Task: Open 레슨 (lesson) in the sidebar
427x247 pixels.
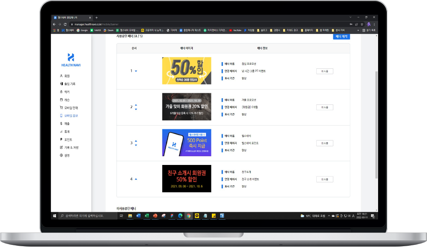Action: 65,100
